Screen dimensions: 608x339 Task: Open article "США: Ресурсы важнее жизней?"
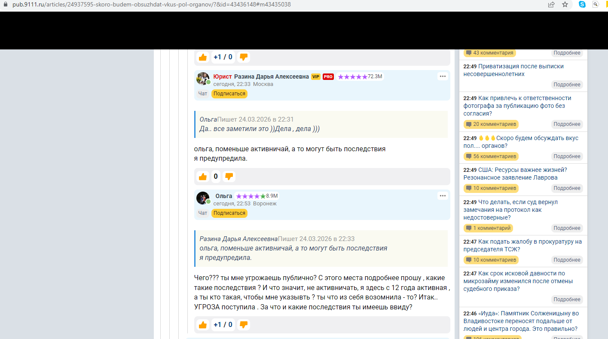coord(515,174)
